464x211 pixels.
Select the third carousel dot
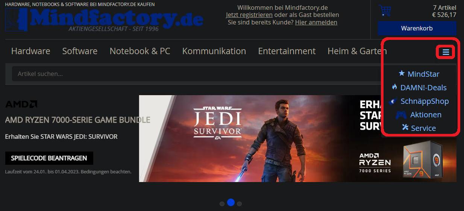[x=239, y=204]
